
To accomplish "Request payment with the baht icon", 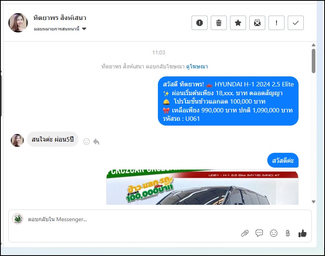I will (x=288, y=234).
